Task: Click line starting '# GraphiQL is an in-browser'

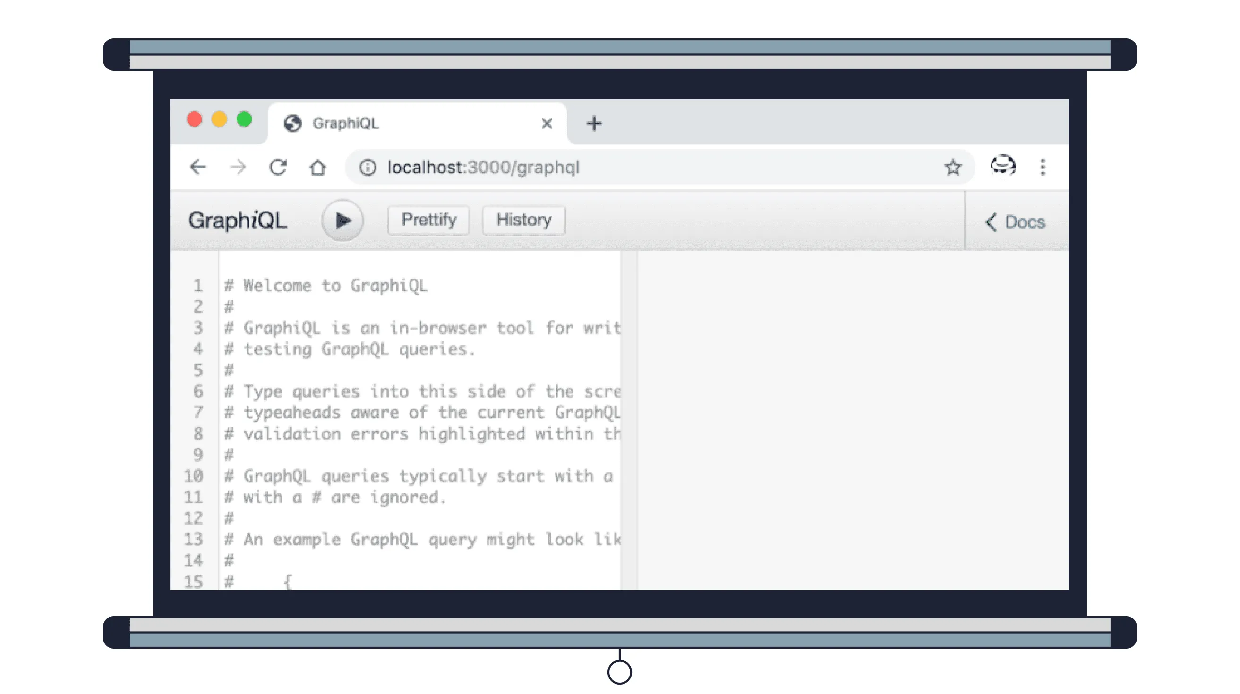Action: 423,328
